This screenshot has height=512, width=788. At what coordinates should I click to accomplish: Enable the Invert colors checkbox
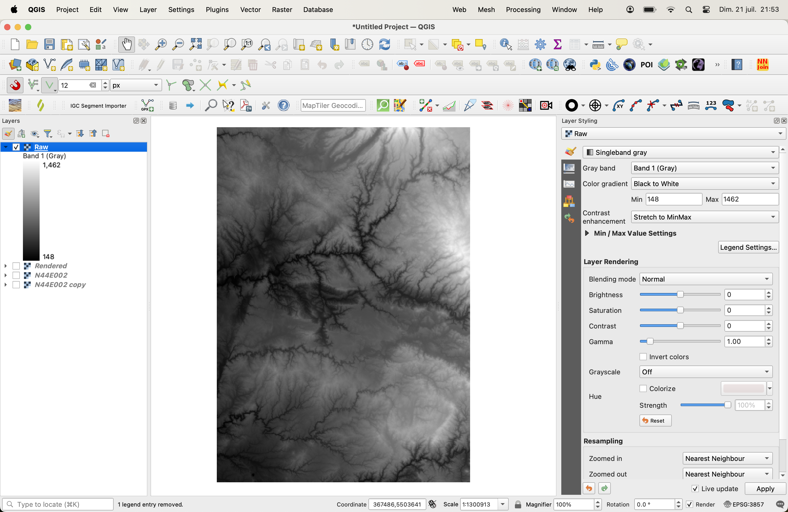click(x=644, y=356)
